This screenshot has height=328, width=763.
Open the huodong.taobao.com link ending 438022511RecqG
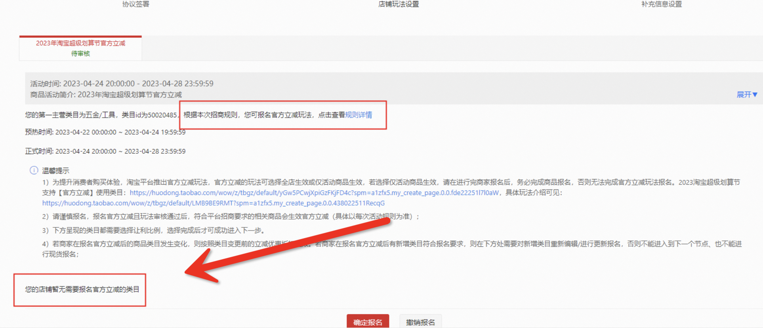click(214, 203)
